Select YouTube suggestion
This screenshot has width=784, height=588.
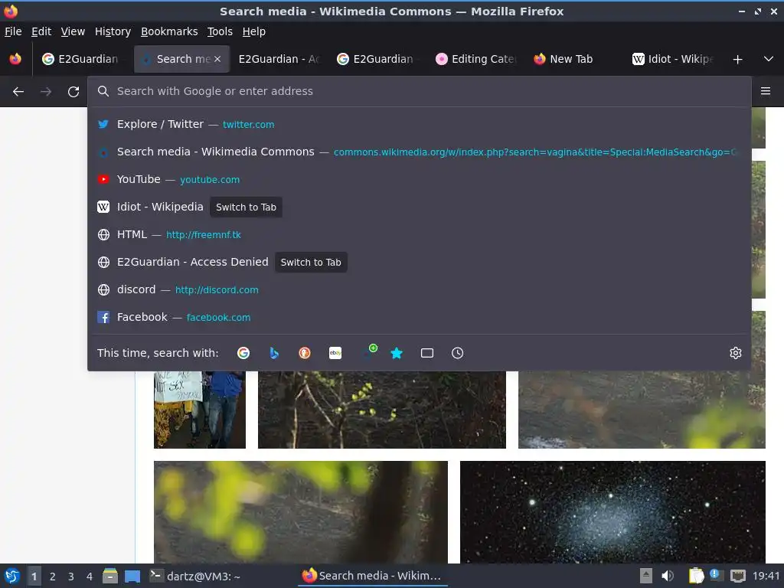tap(420, 179)
